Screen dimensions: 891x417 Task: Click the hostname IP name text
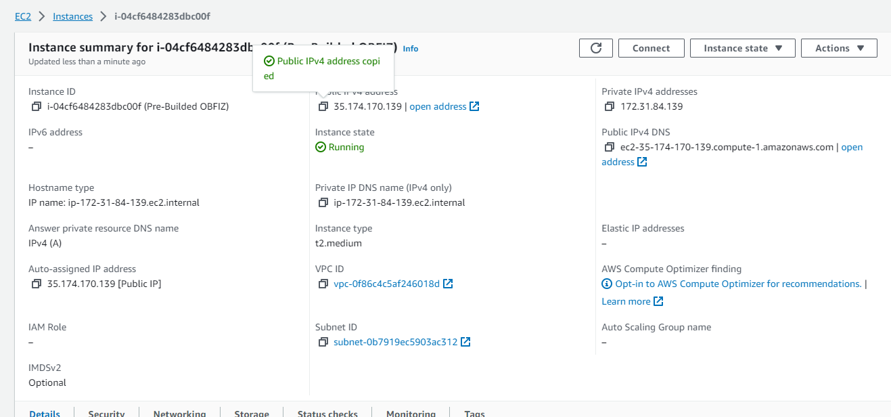pos(114,202)
